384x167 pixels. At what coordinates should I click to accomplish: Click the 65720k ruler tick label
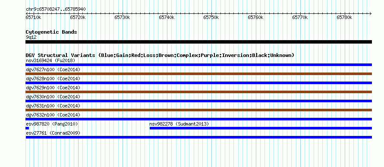[x=78, y=17]
